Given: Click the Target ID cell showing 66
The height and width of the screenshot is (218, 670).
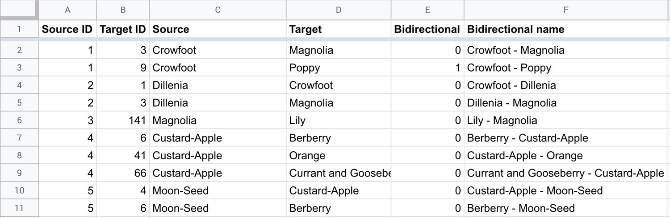Looking at the screenshot, I should (123, 173).
